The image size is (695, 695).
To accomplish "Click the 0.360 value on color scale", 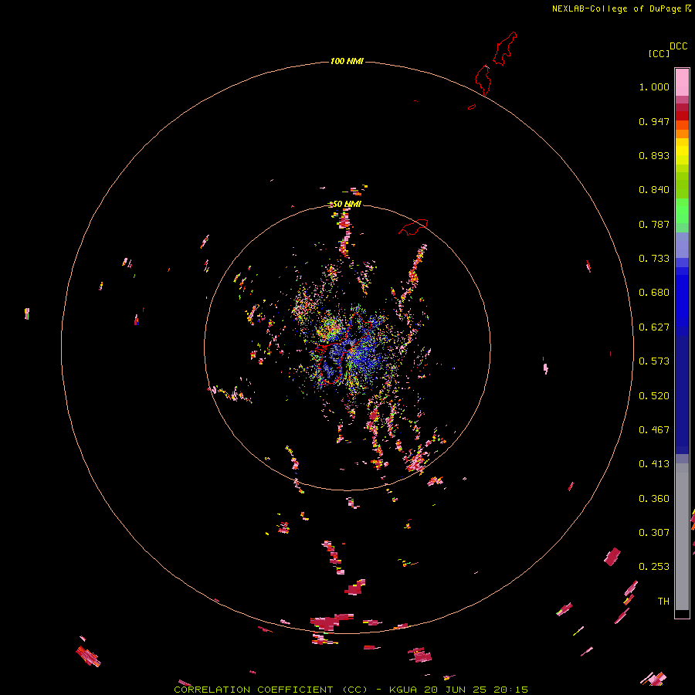I will pos(654,499).
